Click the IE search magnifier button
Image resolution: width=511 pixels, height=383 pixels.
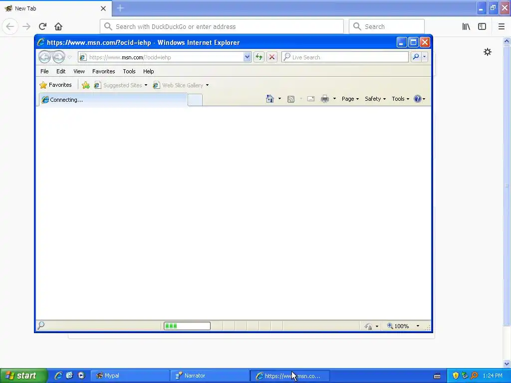pyautogui.click(x=416, y=57)
